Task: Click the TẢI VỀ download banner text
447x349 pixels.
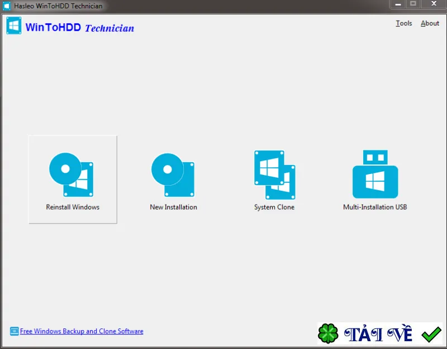Action: click(x=378, y=333)
